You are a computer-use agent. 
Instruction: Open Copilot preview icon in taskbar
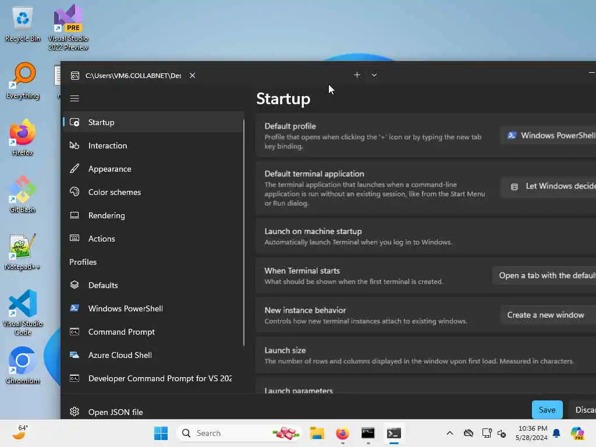577,433
